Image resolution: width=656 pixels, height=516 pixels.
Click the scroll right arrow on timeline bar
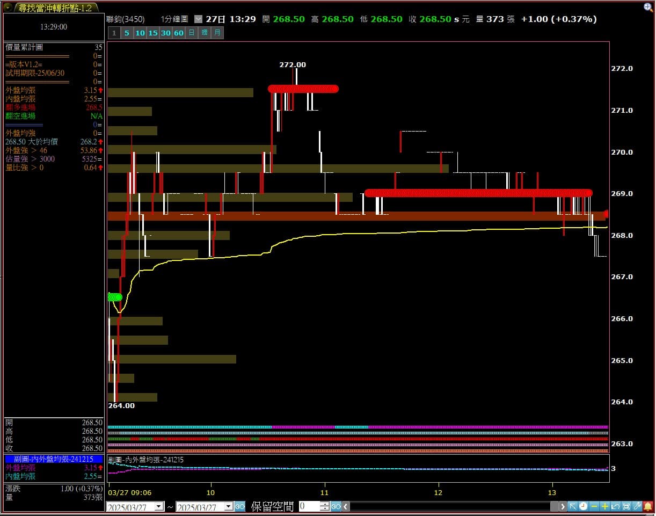pyautogui.click(x=563, y=506)
